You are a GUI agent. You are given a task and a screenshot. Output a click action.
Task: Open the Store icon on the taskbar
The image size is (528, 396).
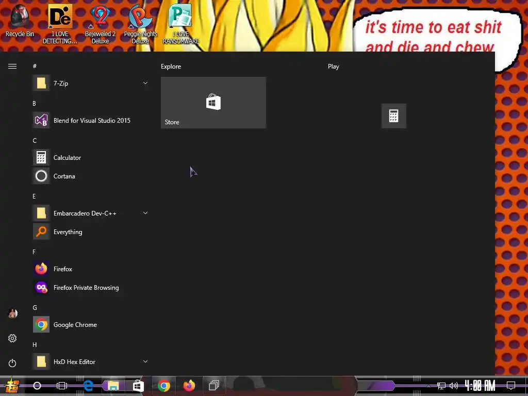click(x=138, y=386)
